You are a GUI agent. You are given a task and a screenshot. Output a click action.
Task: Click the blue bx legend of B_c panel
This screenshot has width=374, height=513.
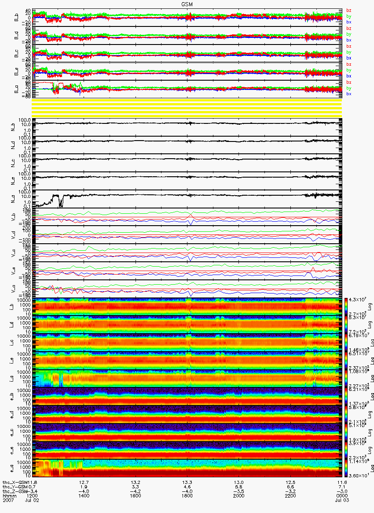pos(349,58)
